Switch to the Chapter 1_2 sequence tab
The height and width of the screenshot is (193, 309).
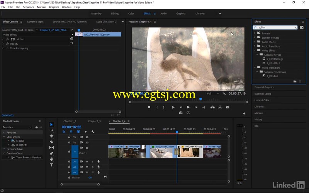[70, 121]
